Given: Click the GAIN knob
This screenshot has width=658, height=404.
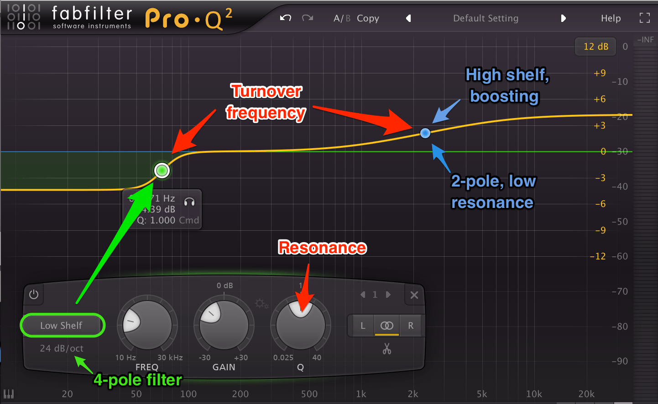Looking at the screenshot, I should pos(224,325).
